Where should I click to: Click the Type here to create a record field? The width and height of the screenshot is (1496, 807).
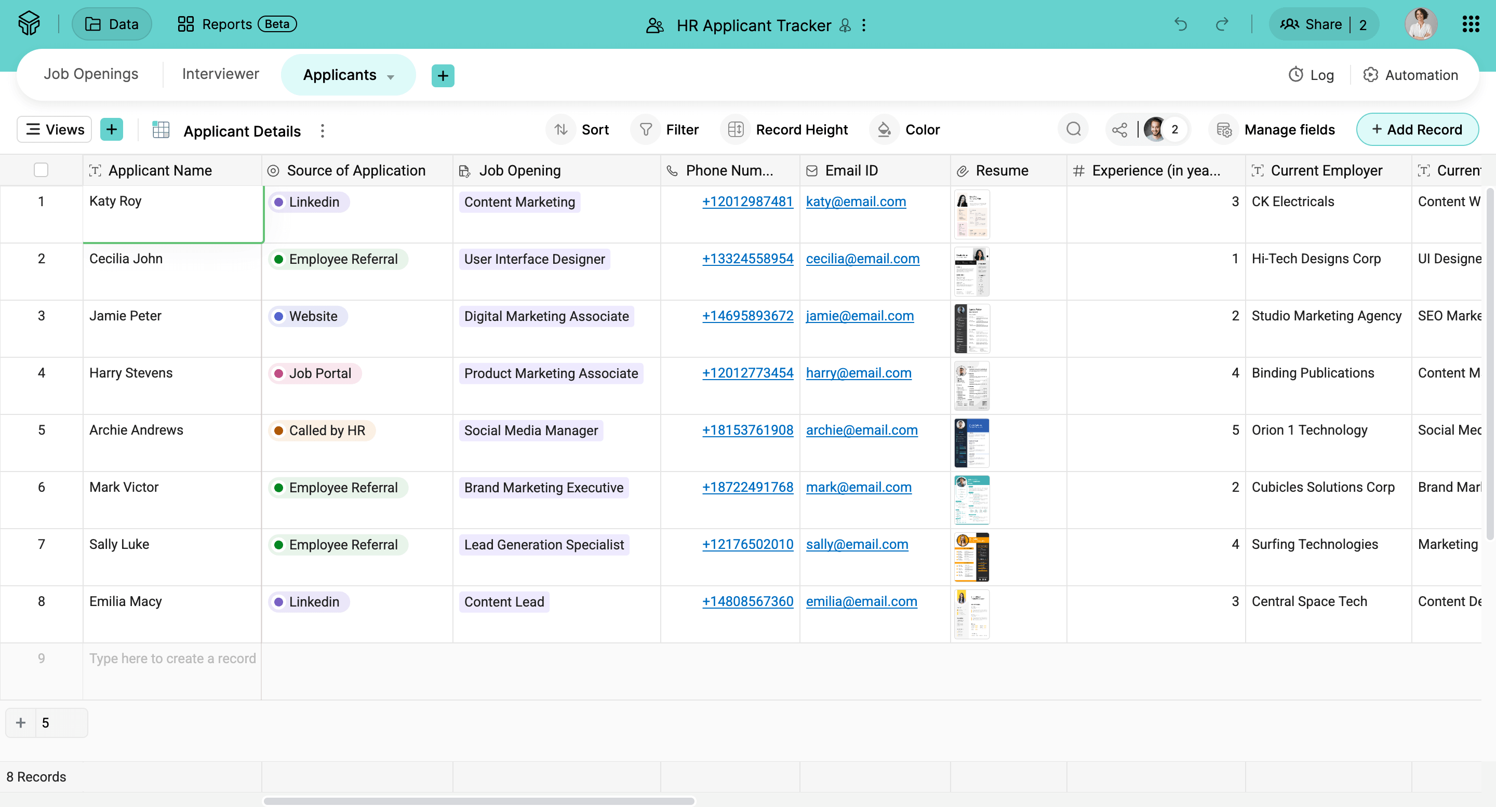coord(172,658)
